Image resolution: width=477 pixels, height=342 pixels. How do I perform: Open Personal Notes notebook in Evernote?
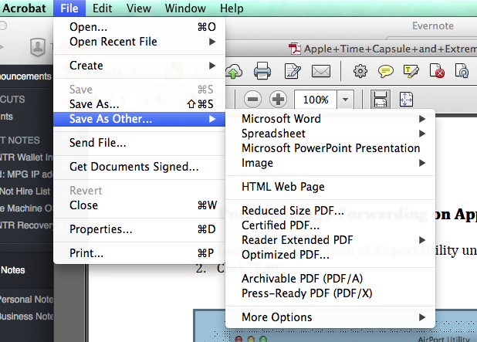click(x=26, y=300)
